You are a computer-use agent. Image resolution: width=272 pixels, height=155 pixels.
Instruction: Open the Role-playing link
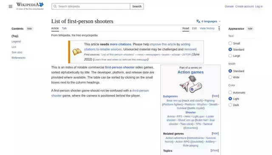190,146
